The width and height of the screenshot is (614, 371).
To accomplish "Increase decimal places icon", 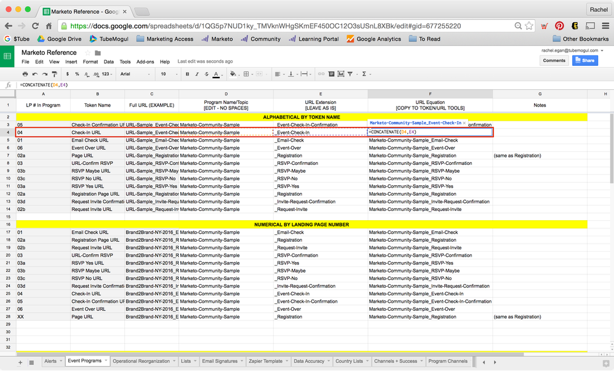I will pos(96,74).
